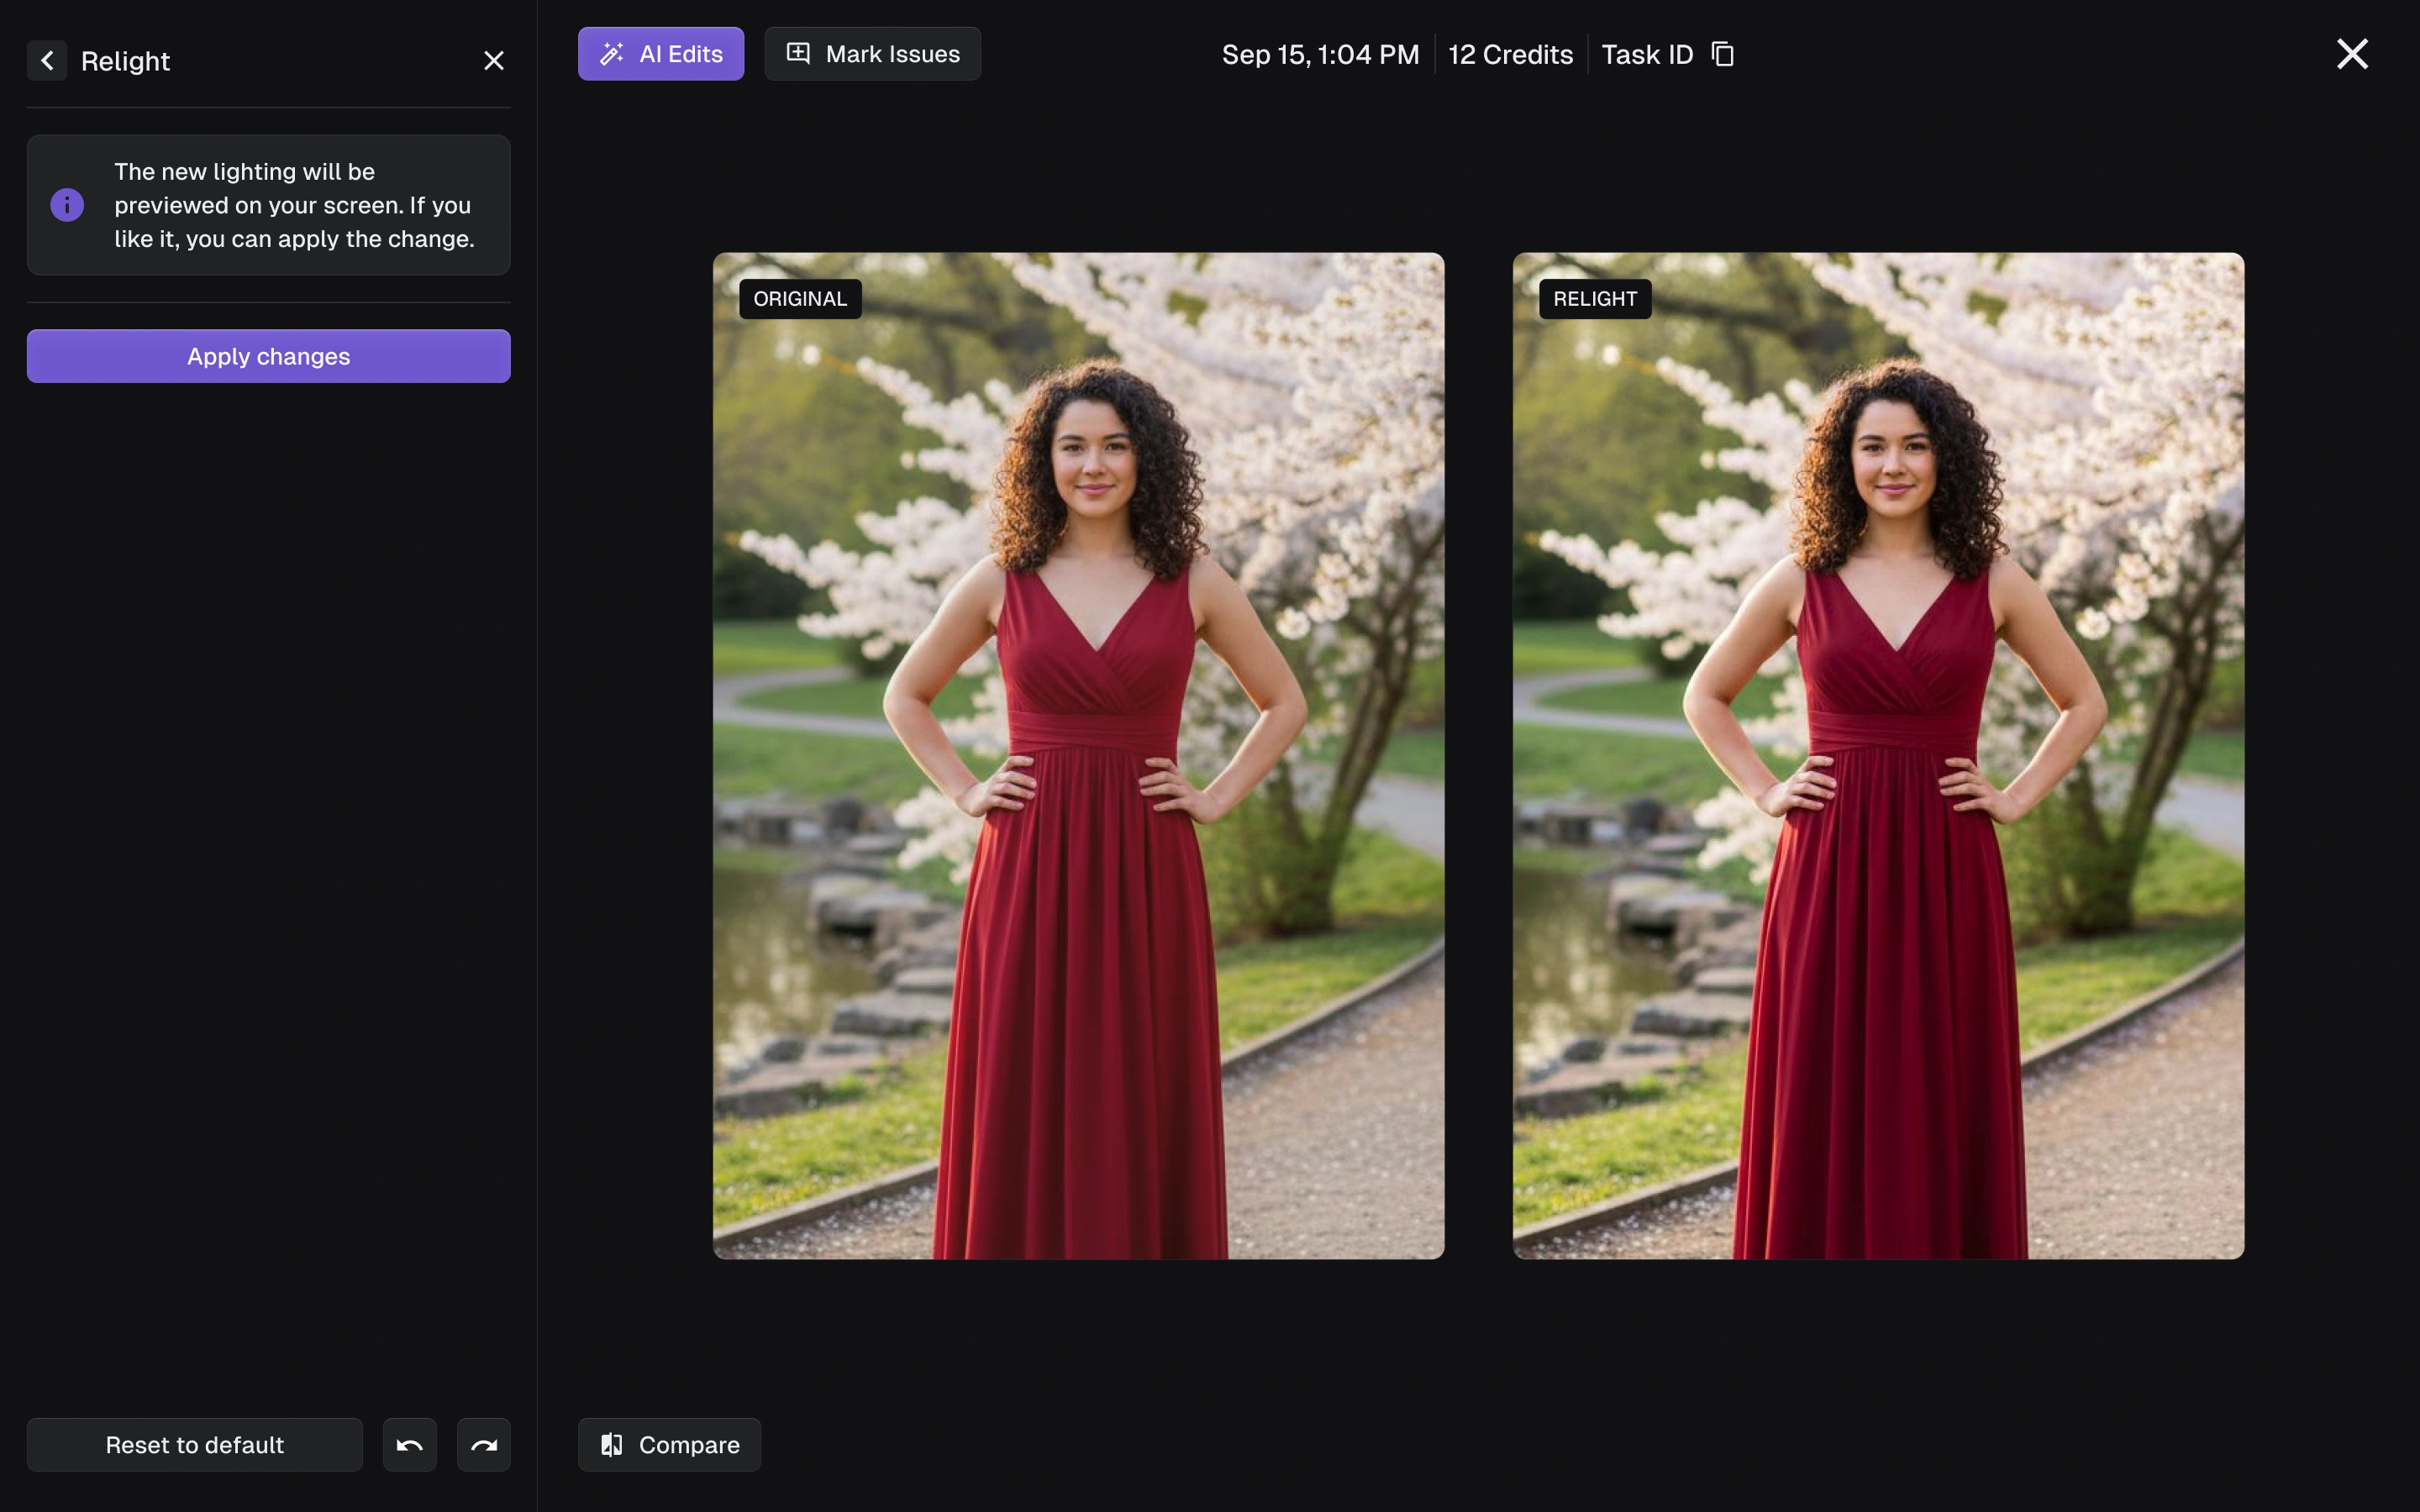Screen dimensions: 2420x1512
Task: Toggle the Compare view
Action: tap(669, 1444)
